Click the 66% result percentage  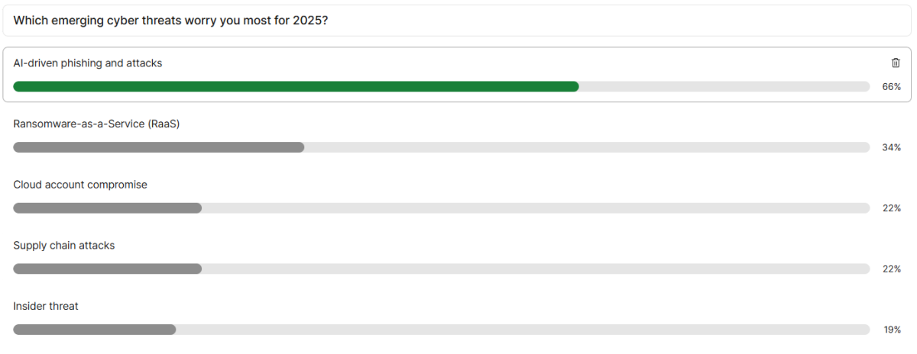[891, 87]
